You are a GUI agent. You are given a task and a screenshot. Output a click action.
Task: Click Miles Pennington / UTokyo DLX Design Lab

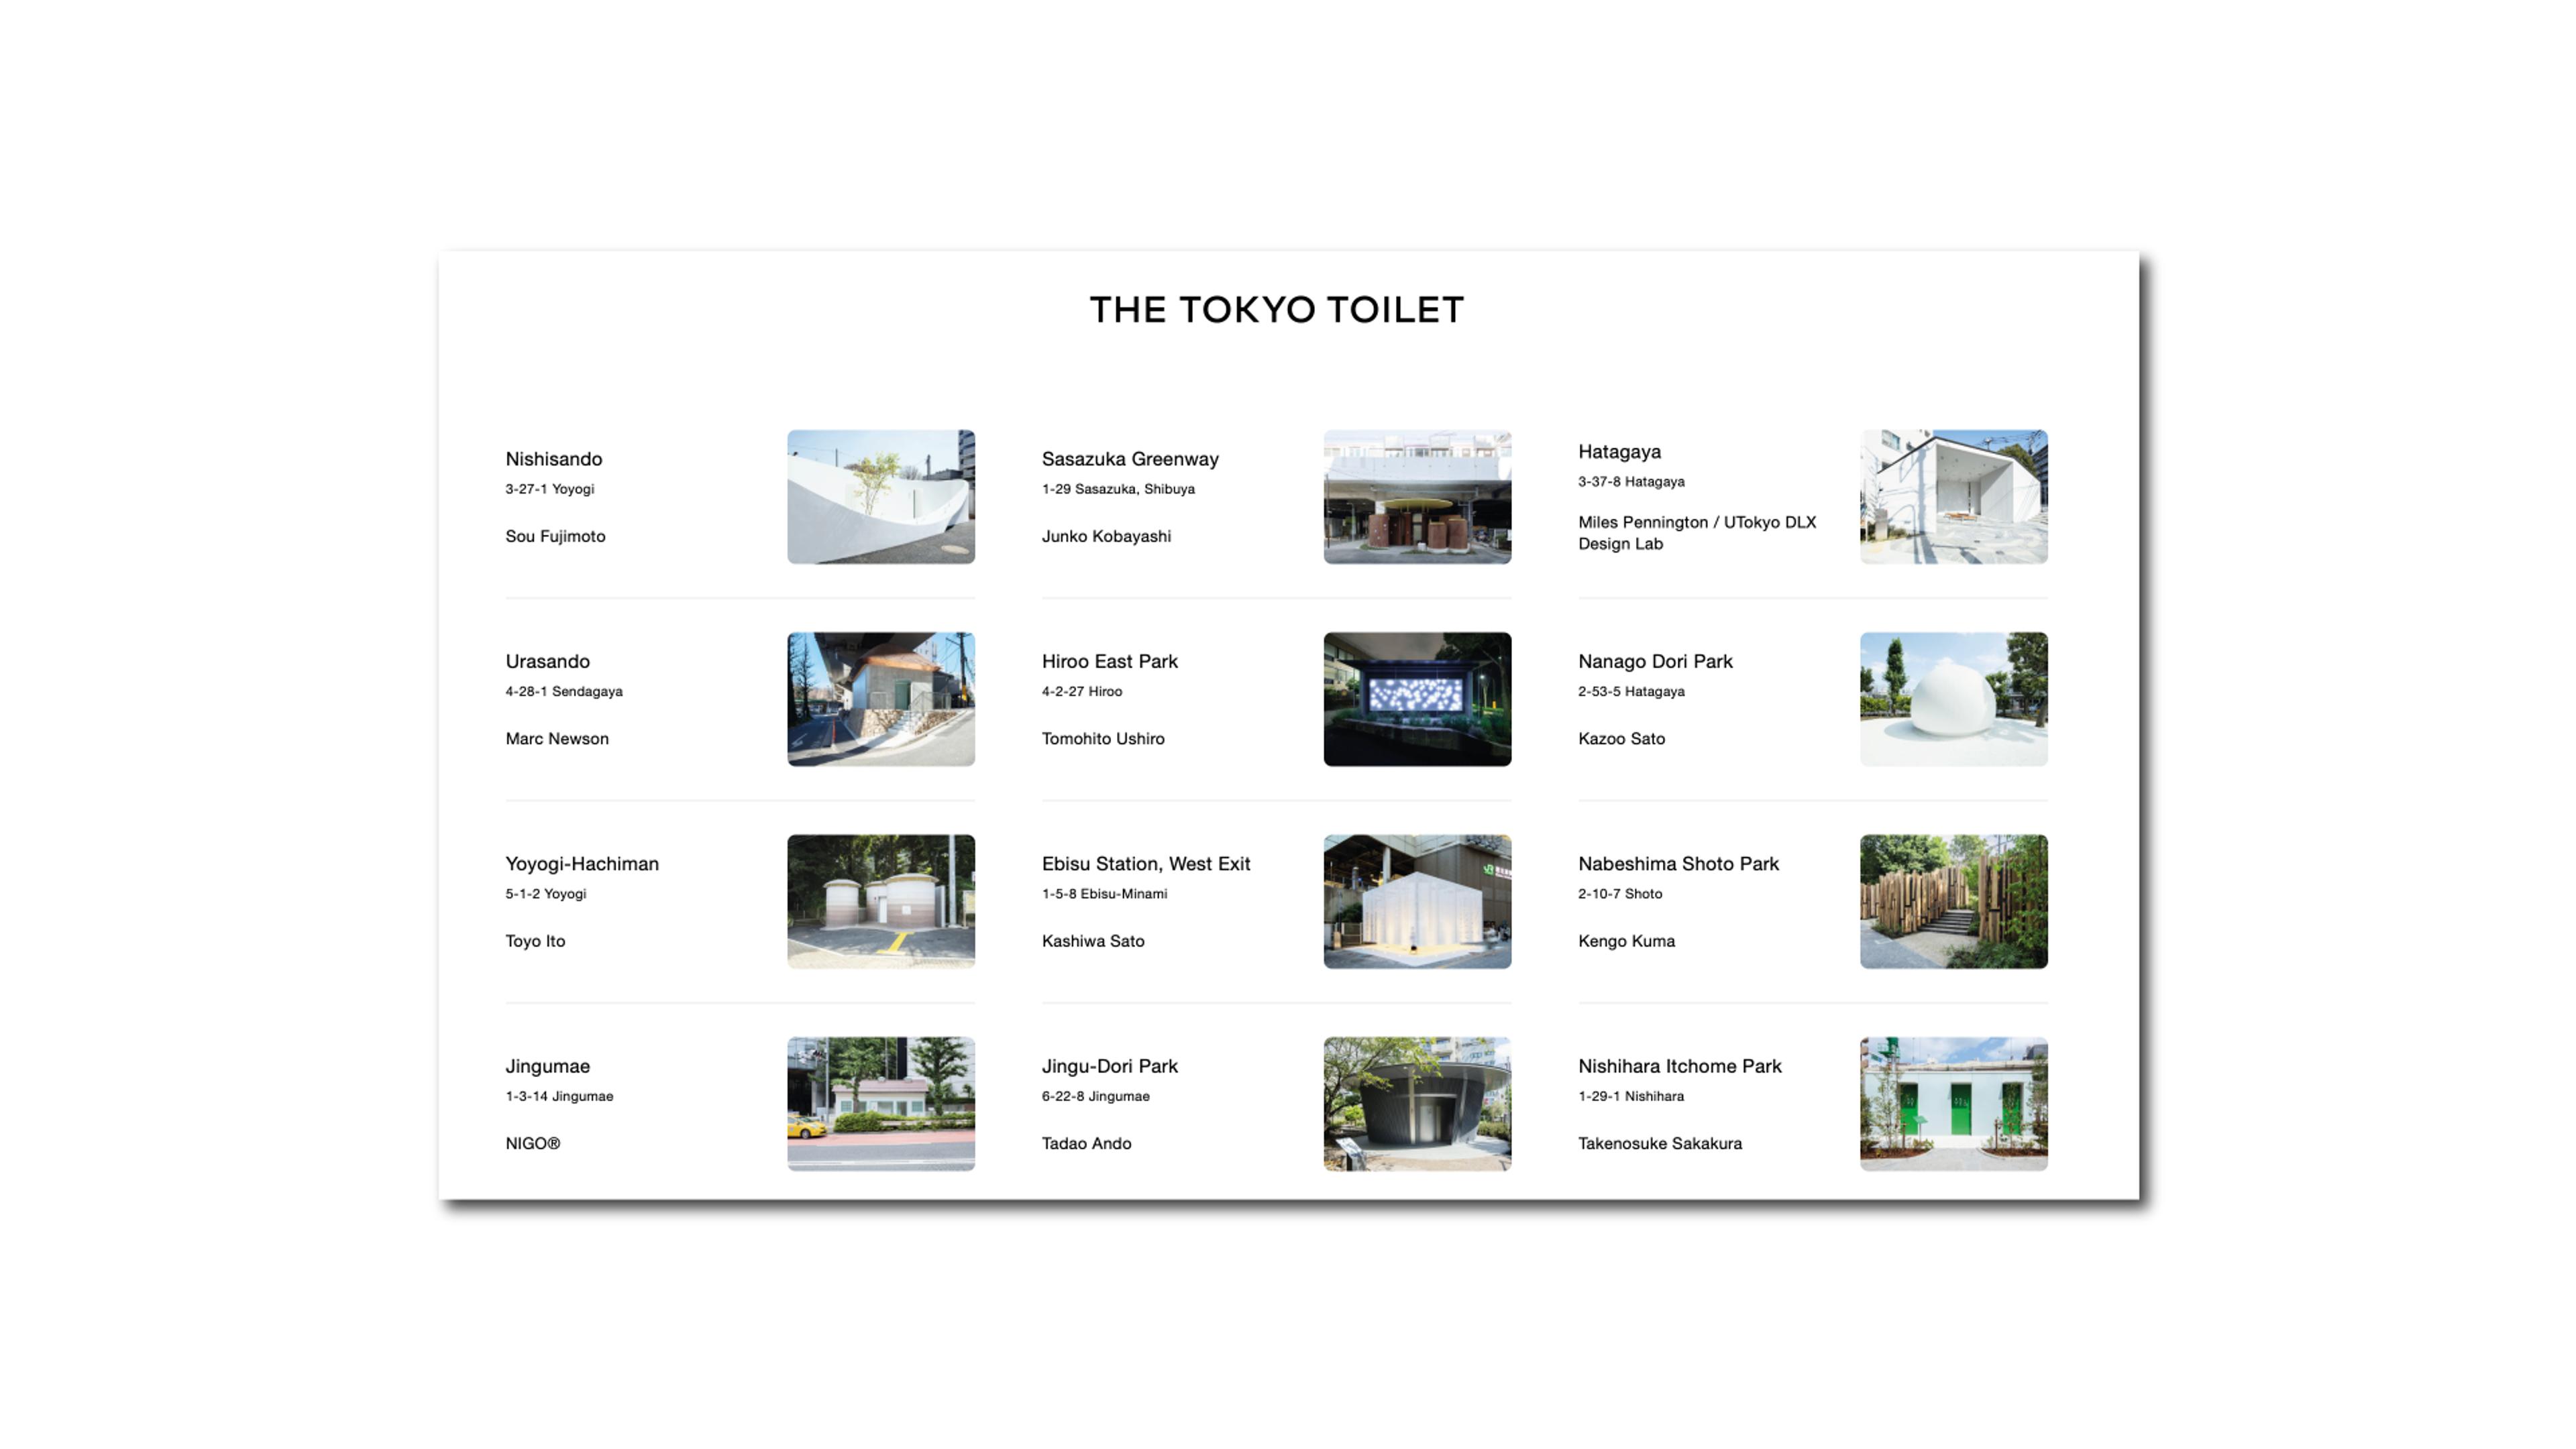[1697, 532]
